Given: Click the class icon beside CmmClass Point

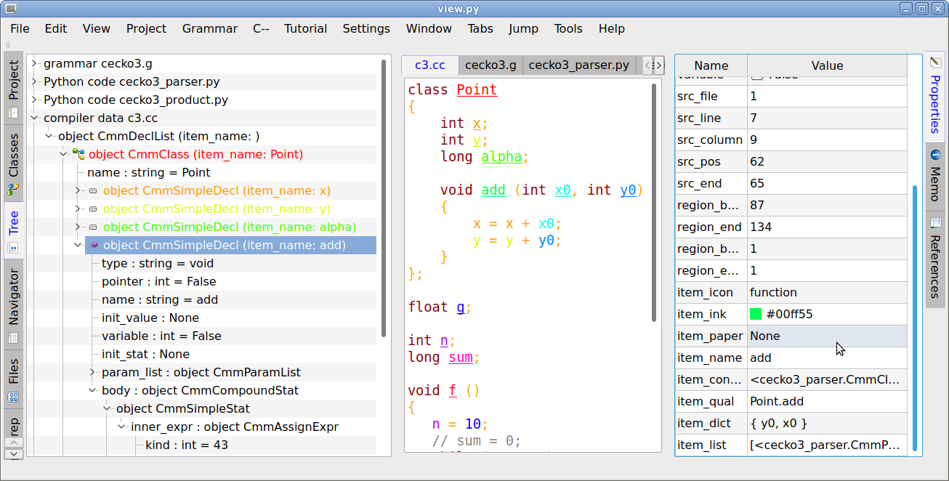Looking at the screenshot, I should click(x=78, y=154).
